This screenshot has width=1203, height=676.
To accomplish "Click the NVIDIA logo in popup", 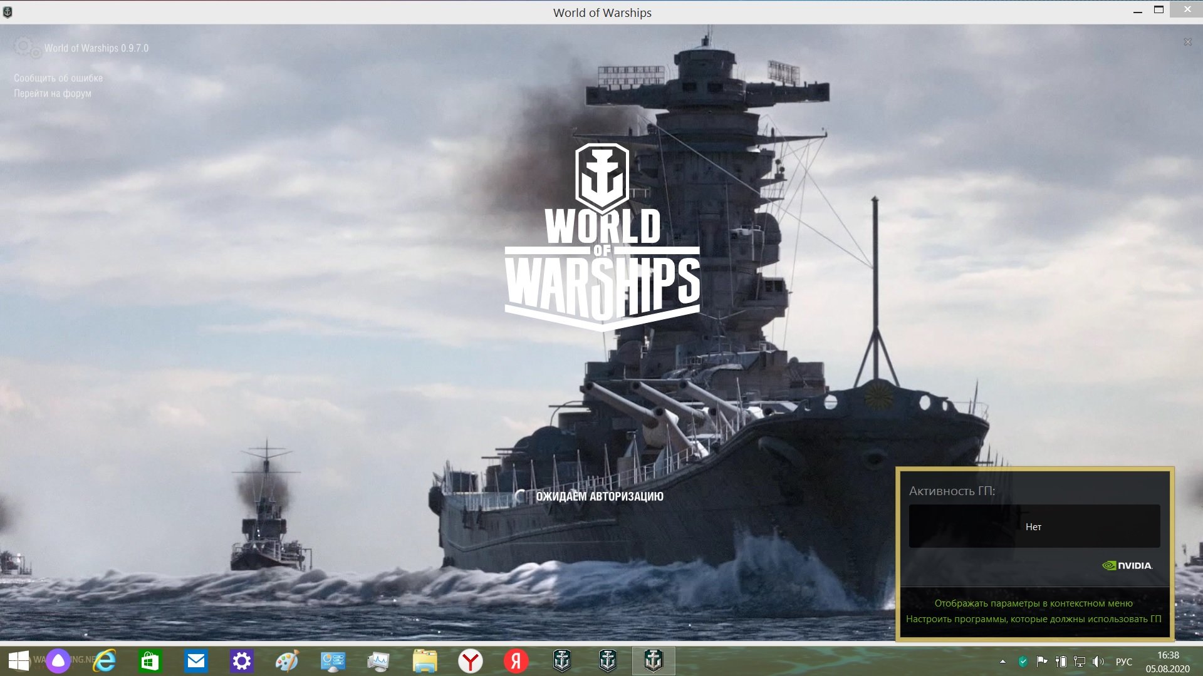I will pyautogui.click(x=1127, y=565).
